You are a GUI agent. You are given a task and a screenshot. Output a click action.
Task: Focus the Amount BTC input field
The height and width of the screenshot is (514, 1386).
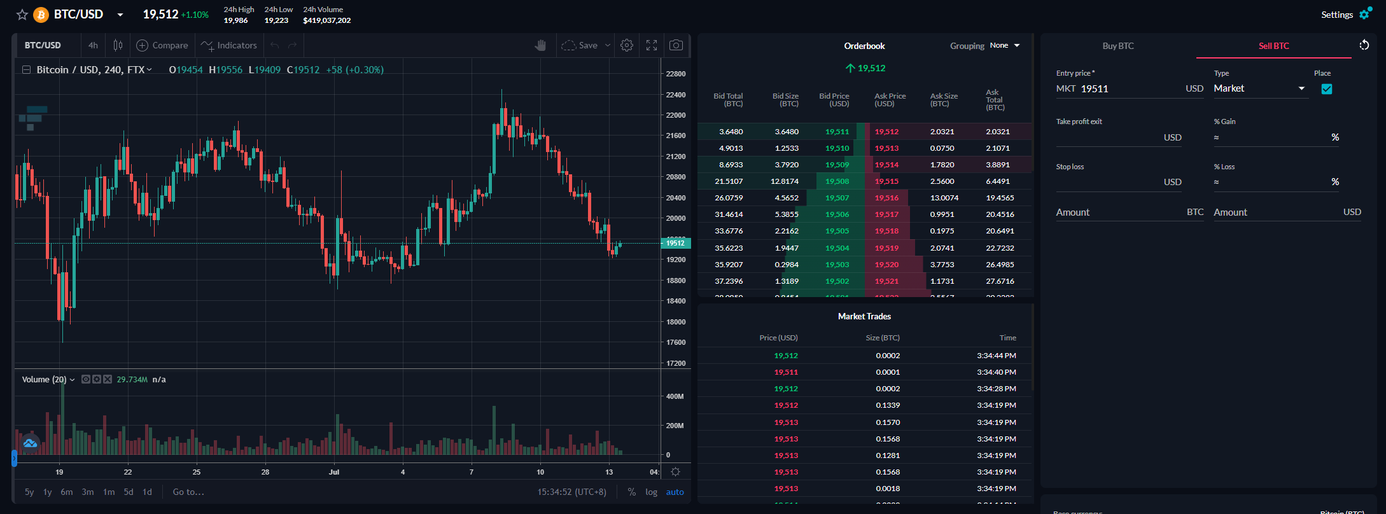[x=1130, y=212]
